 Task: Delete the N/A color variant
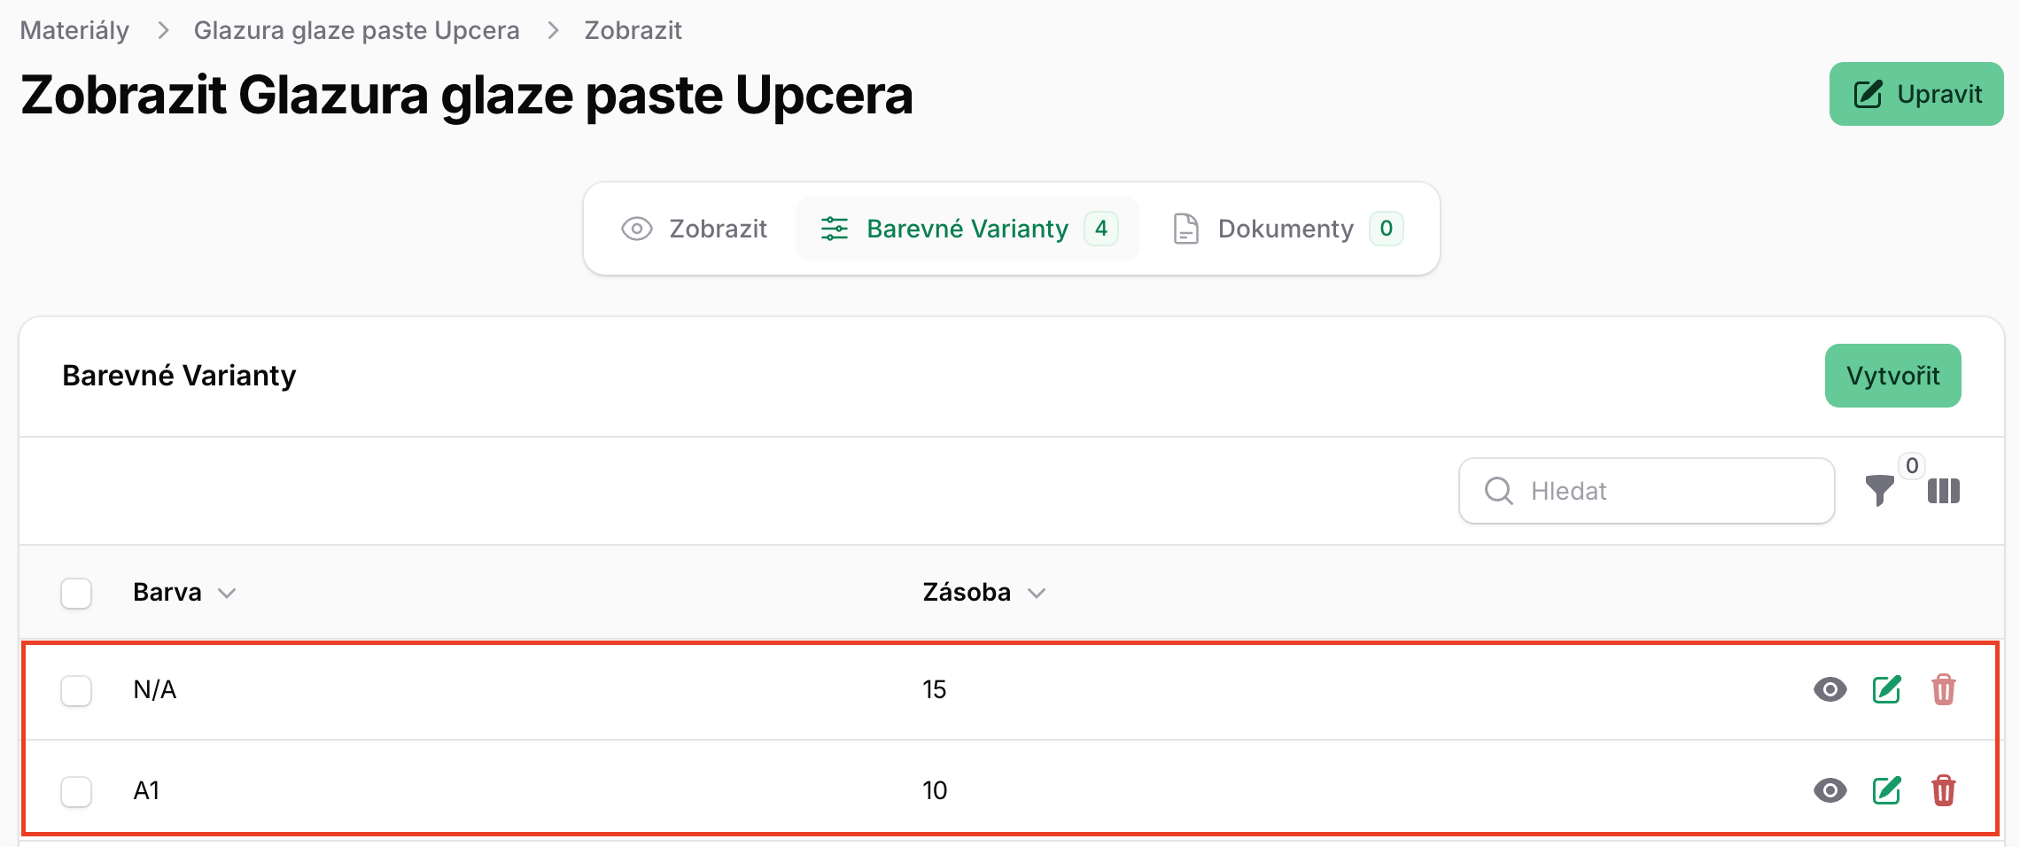(1944, 689)
